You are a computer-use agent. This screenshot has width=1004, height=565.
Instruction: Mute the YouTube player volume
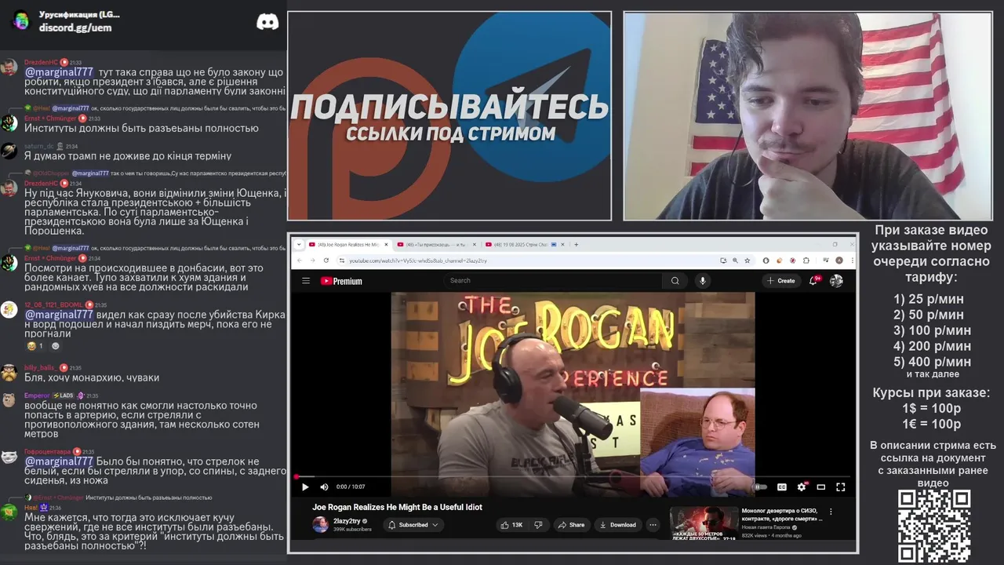[324, 487]
